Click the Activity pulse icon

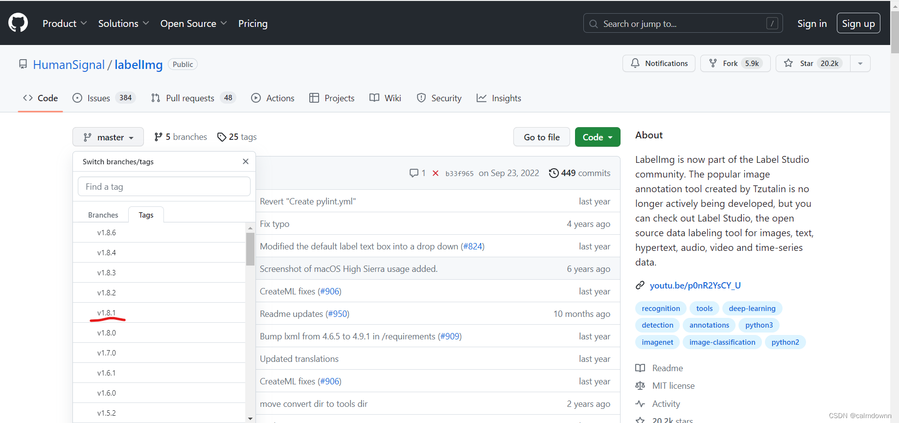(x=640, y=403)
